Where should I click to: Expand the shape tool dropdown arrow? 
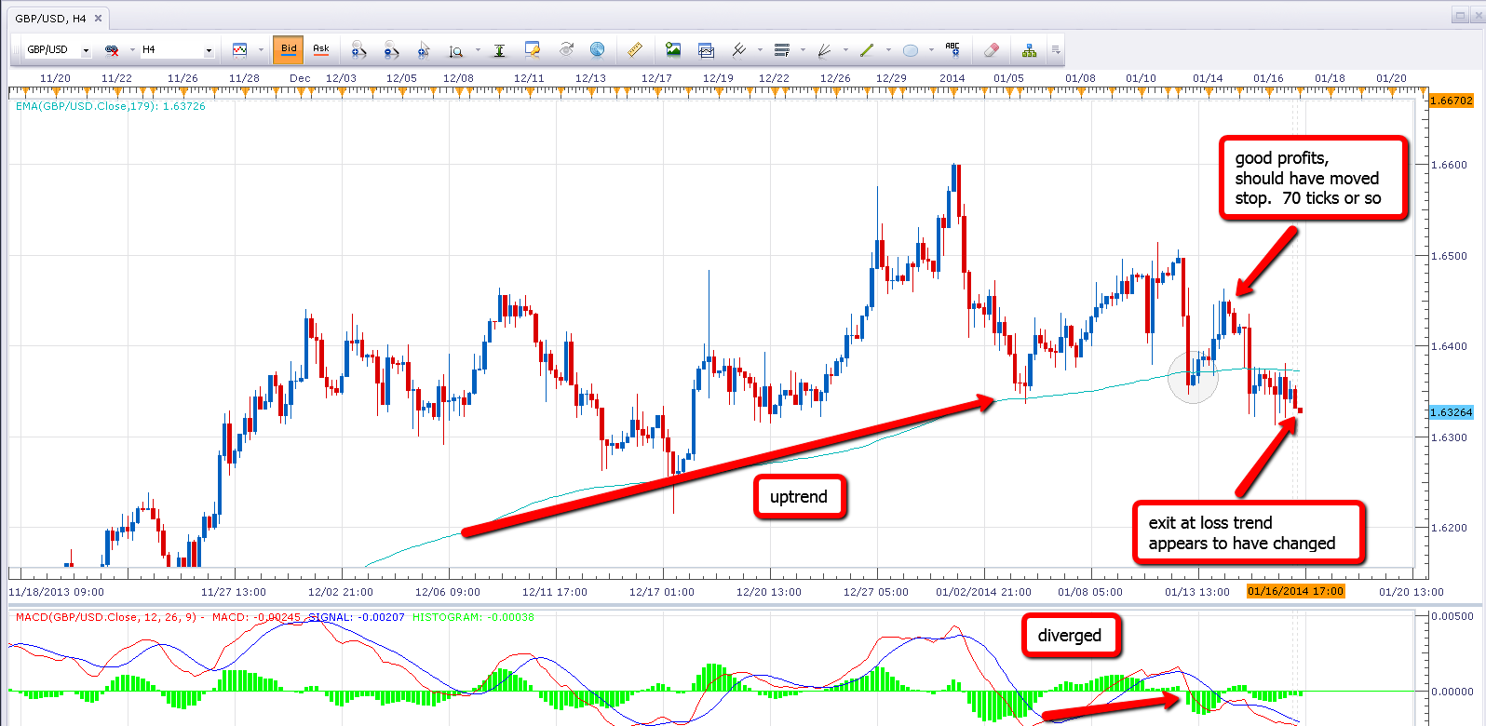931,49
